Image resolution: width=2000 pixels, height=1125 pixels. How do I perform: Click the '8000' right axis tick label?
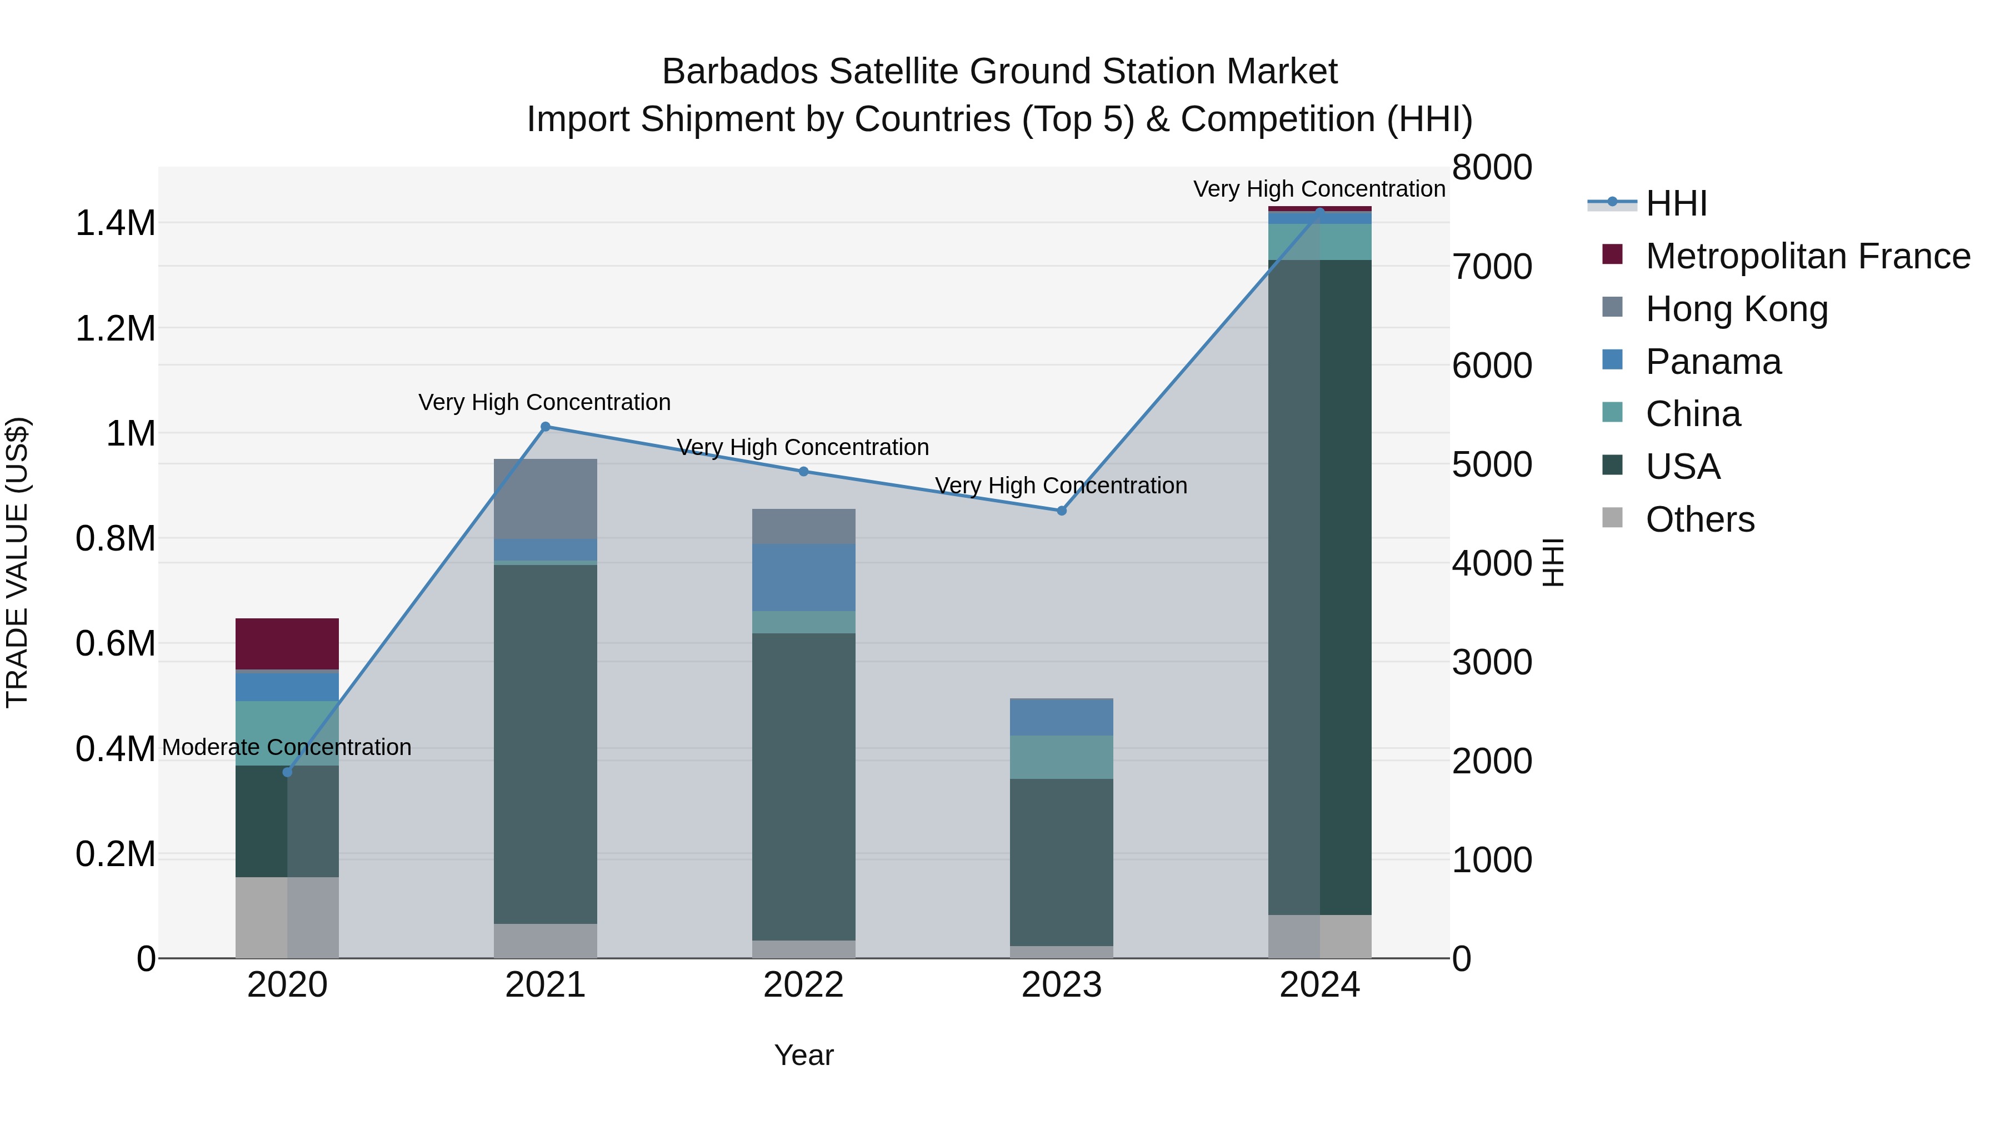point(1492,167)
